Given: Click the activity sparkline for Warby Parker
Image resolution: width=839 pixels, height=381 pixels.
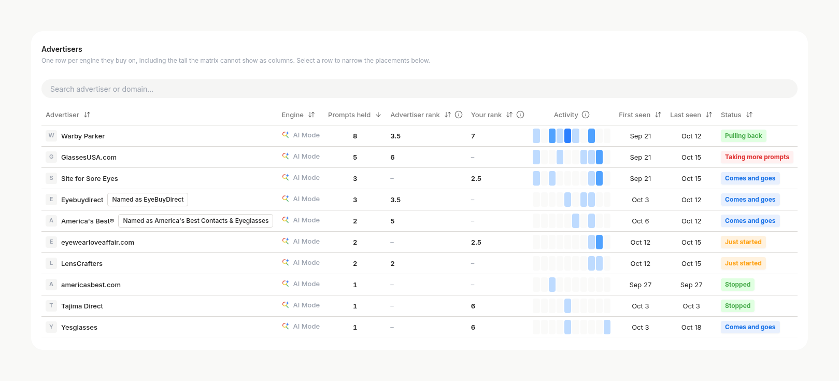Looking at the screenshot, I should [572, 136].
